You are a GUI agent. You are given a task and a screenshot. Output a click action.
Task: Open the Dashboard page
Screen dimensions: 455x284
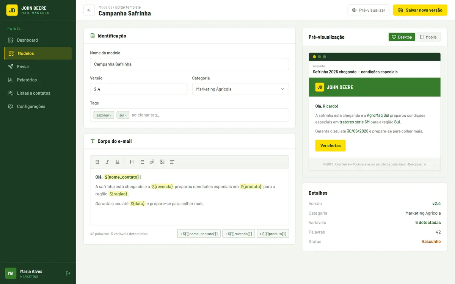[x=38, y=40]
